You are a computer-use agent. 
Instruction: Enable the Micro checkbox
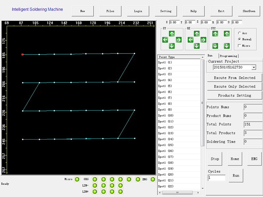click(x=240, y=46)
